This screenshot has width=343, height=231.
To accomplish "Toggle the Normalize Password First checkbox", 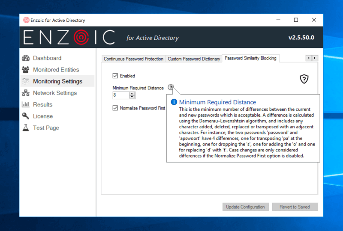I will coord(115,108).
